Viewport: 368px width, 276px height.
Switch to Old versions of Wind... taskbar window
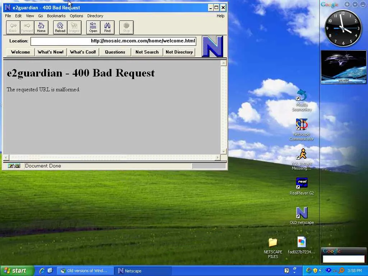click(86, 271)
